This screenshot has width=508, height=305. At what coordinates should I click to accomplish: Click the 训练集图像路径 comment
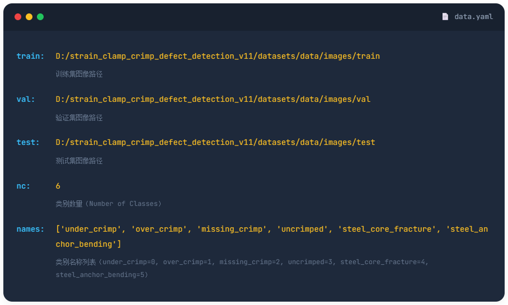coord(79,74)
